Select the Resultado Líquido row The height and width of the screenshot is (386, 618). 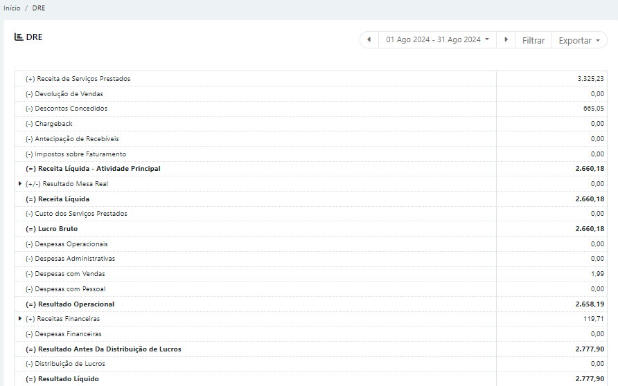62,379
